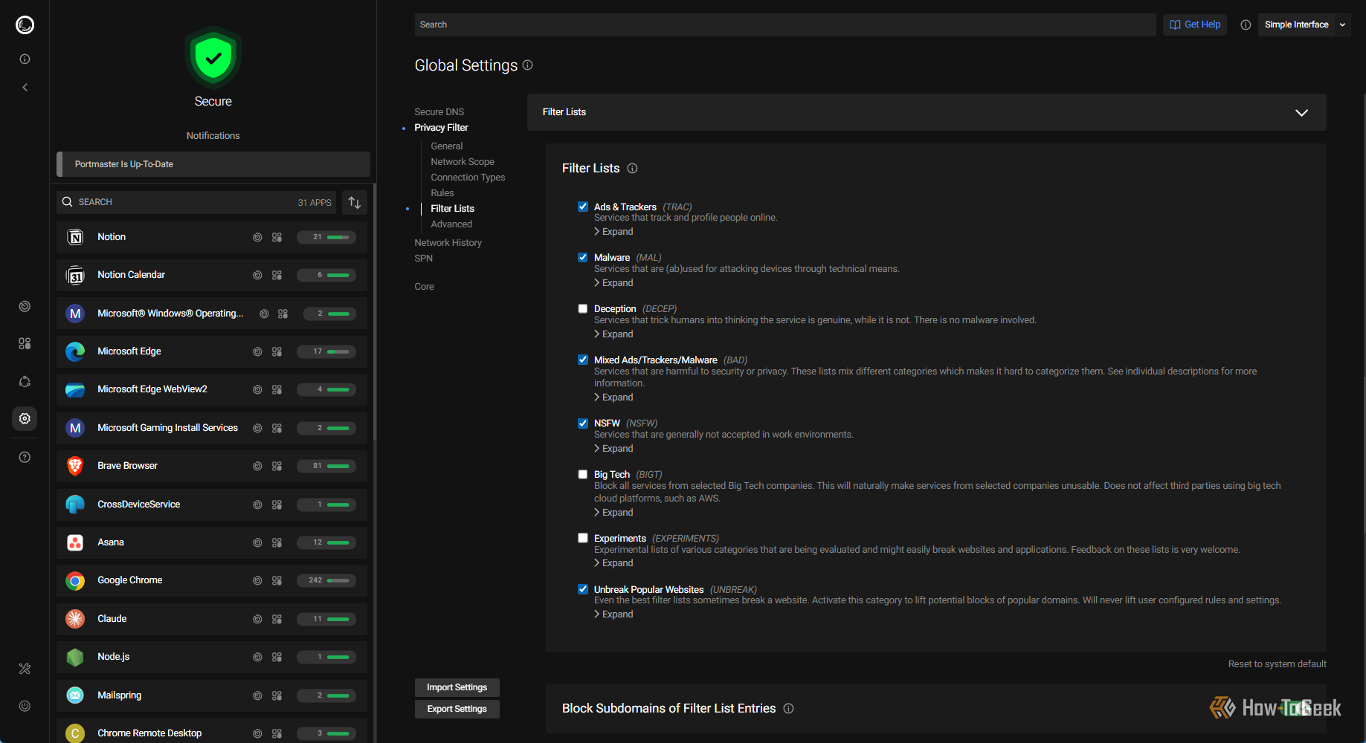Click the green Secure shield icon
This screenshot has height=743, width=1366.
[x=213, y=57]
